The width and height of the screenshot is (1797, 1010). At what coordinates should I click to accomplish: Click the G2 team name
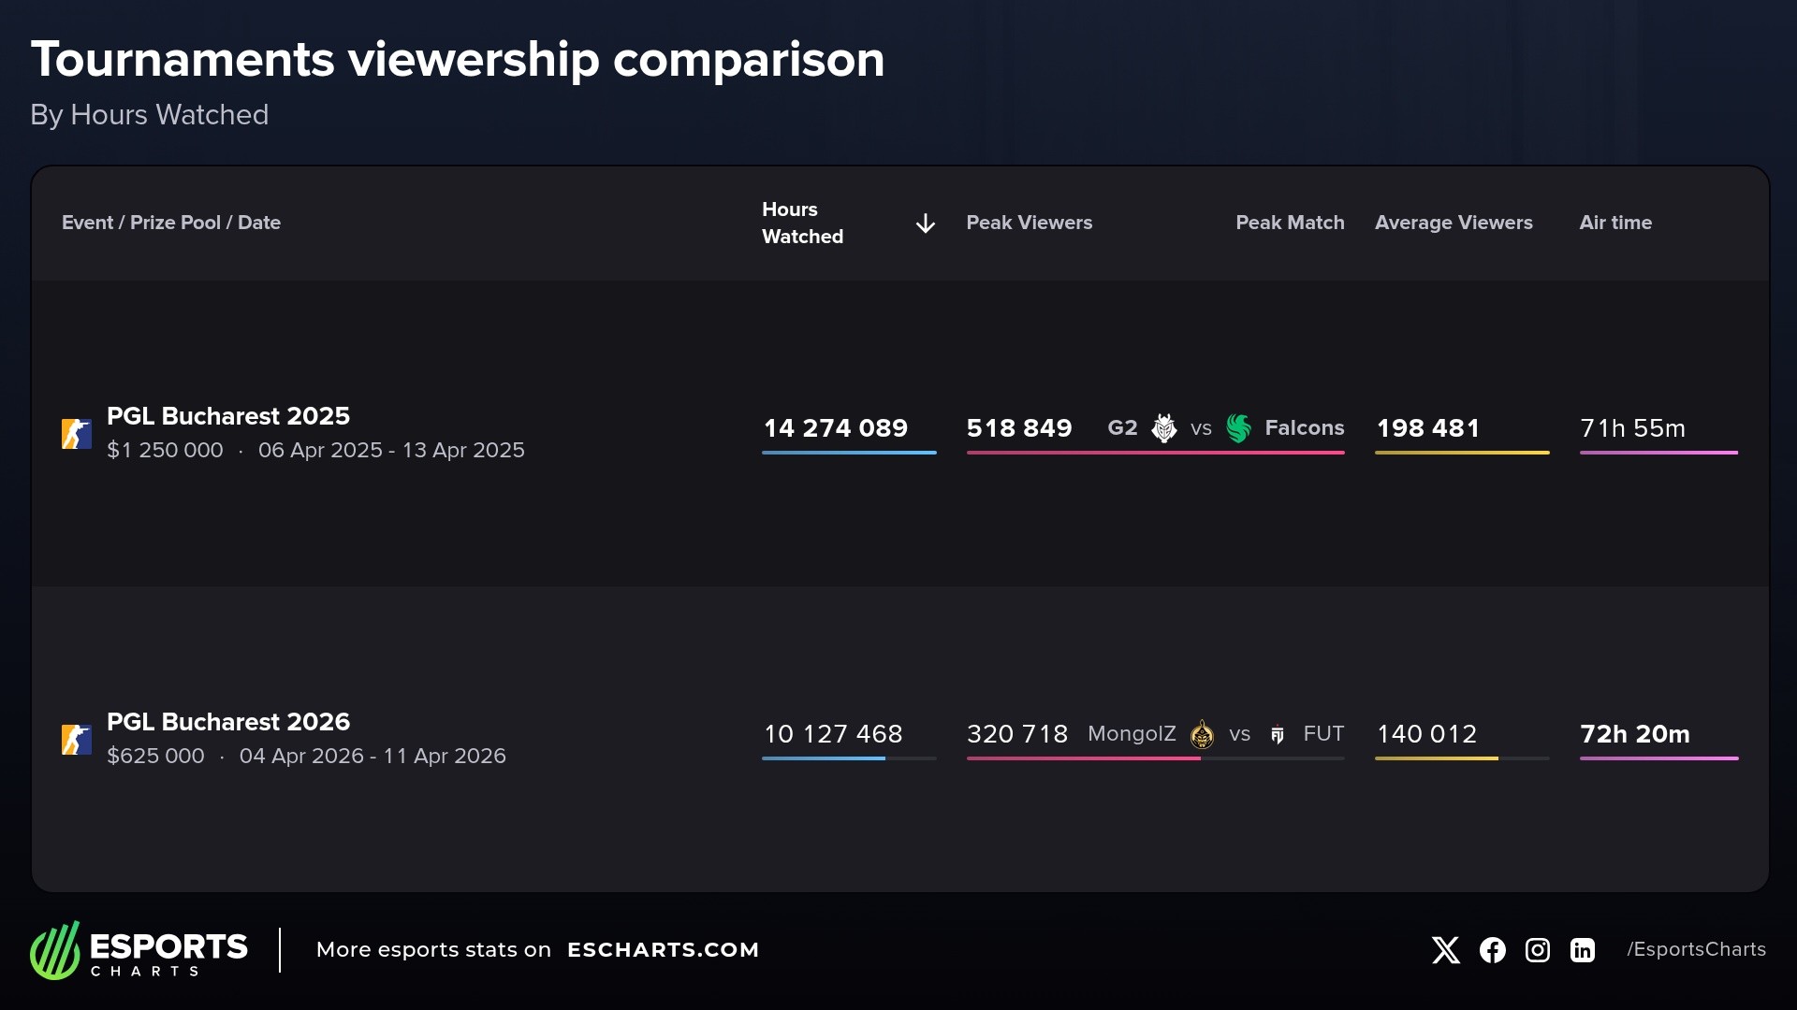1122,428
